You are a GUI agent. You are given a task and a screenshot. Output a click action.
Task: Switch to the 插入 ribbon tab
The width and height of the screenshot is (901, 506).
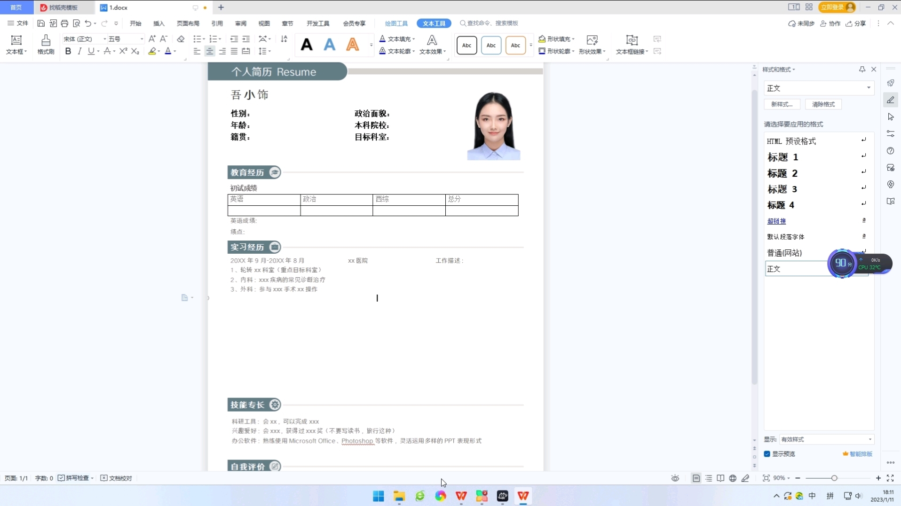point(158,23)
